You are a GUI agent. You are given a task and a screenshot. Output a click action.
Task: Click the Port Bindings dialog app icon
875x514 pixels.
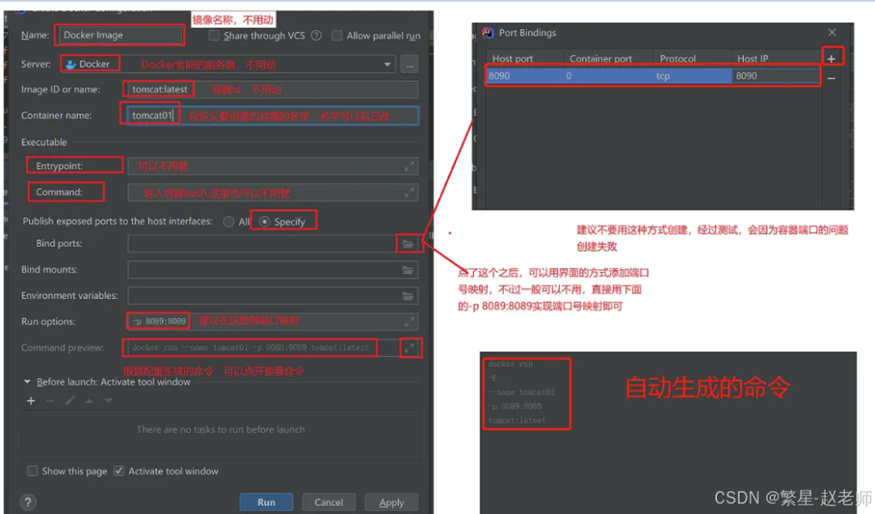(x=488, y=33)
